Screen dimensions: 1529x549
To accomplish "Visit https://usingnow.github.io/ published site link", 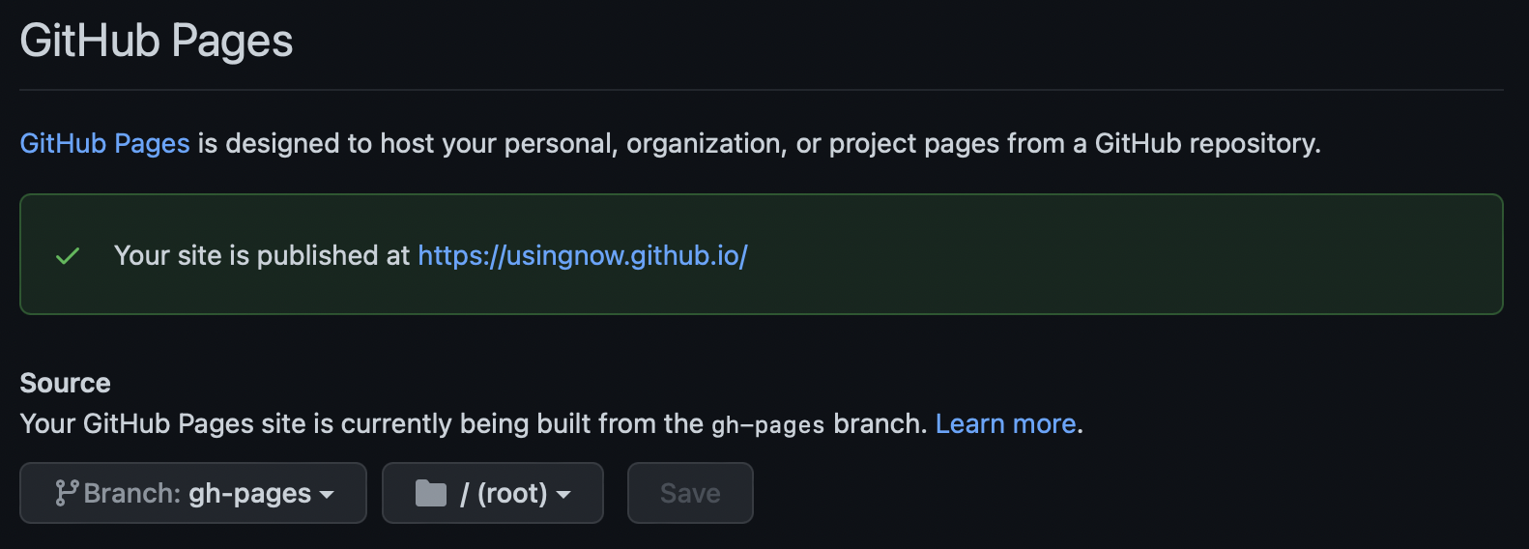I will point(583,255).
